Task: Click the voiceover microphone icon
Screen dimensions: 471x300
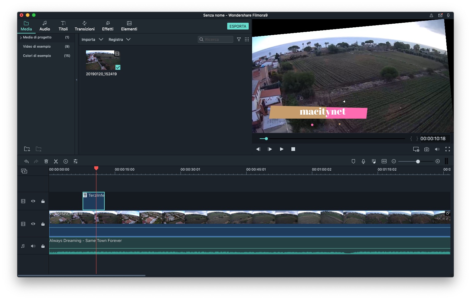Action: click(x=363, y=161)
